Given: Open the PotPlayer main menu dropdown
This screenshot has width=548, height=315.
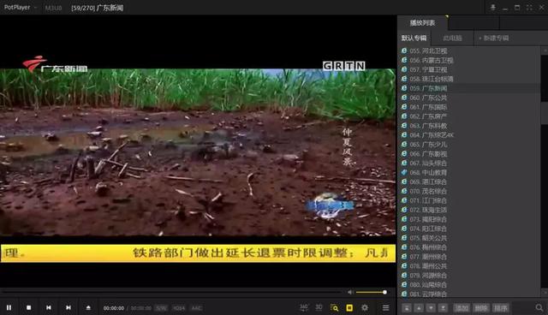Looking at the screenshot, I should point(20,8).
